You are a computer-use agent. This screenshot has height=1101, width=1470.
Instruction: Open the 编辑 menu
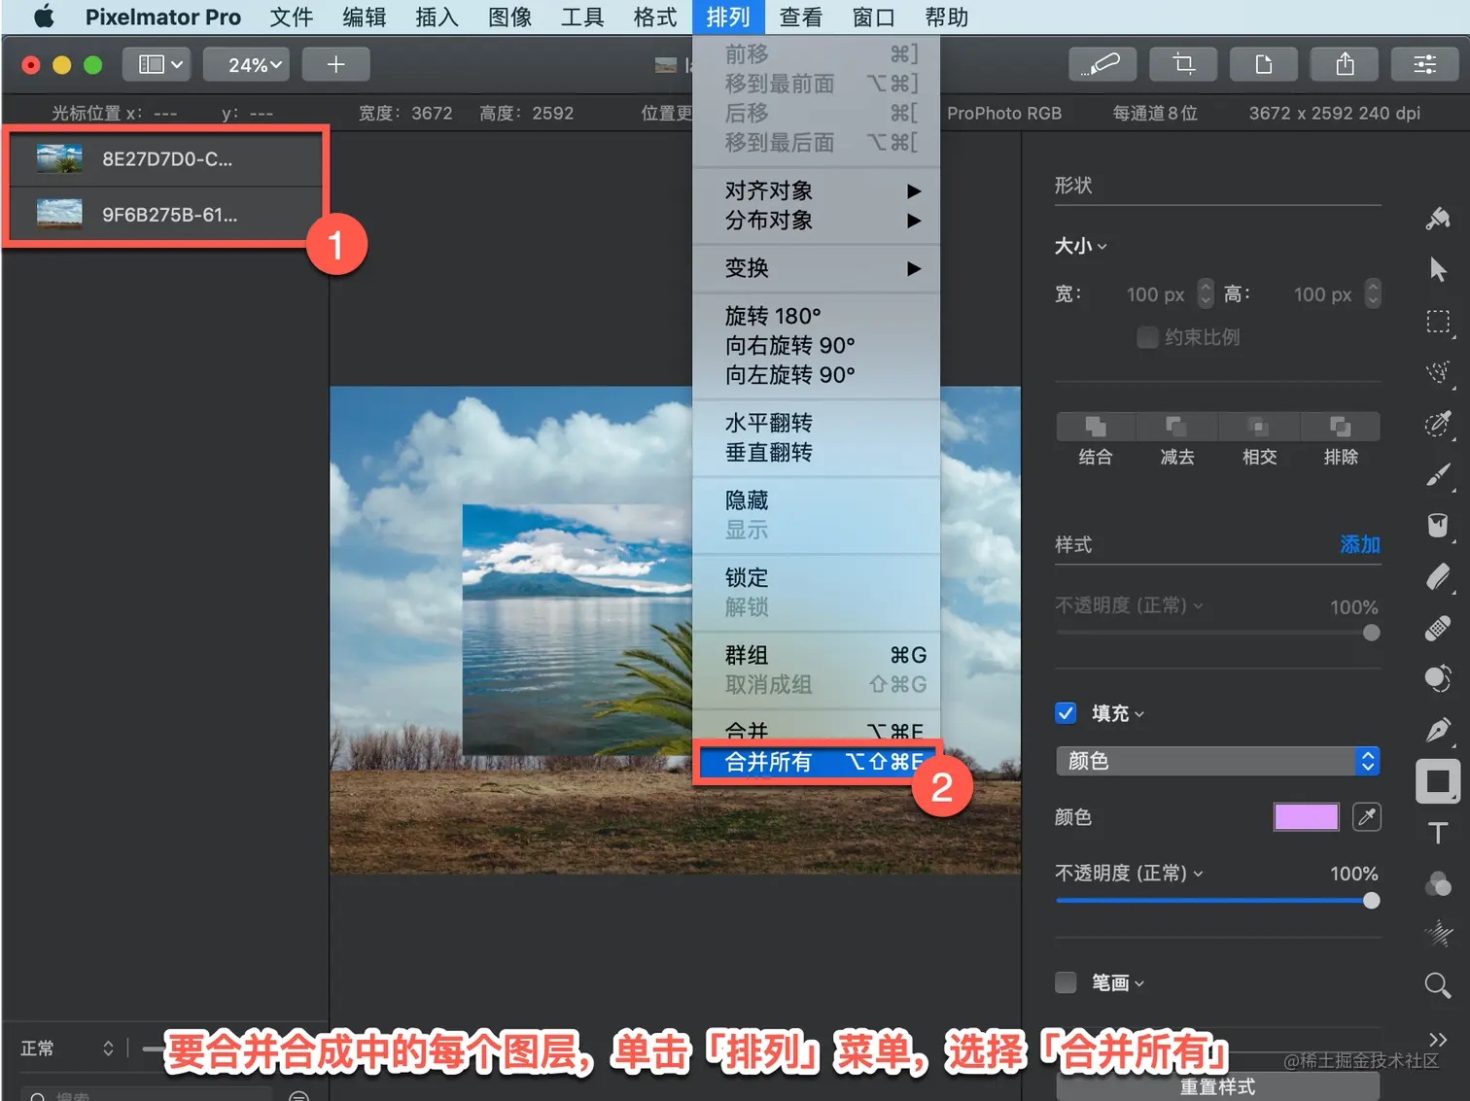tap(364, 17)
